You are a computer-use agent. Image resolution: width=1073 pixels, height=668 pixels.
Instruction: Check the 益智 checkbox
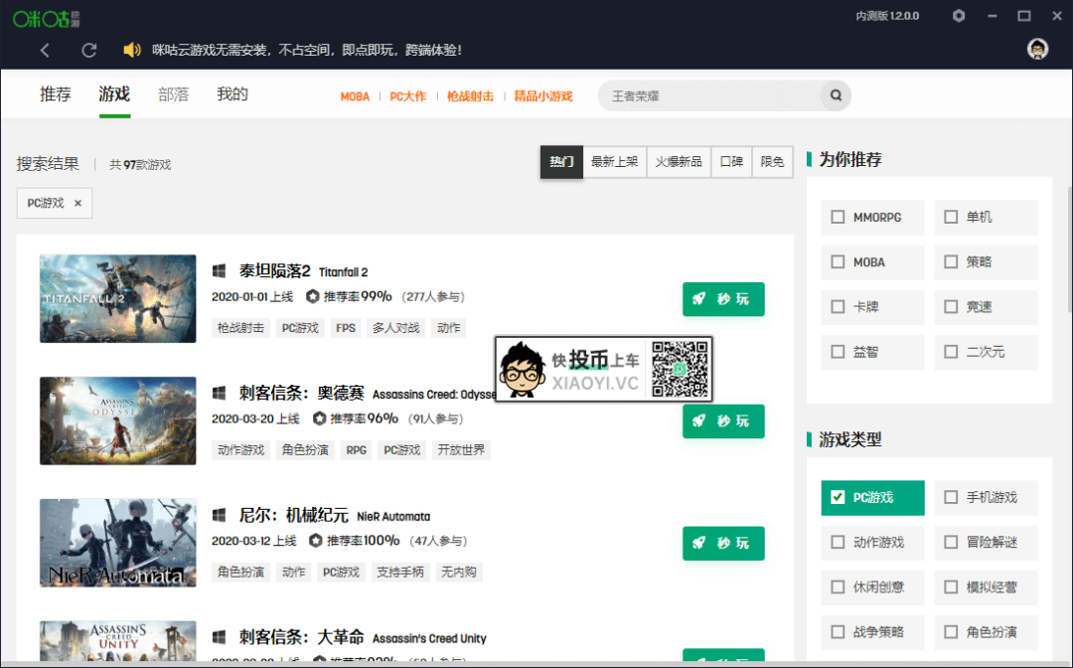[838, 352]
